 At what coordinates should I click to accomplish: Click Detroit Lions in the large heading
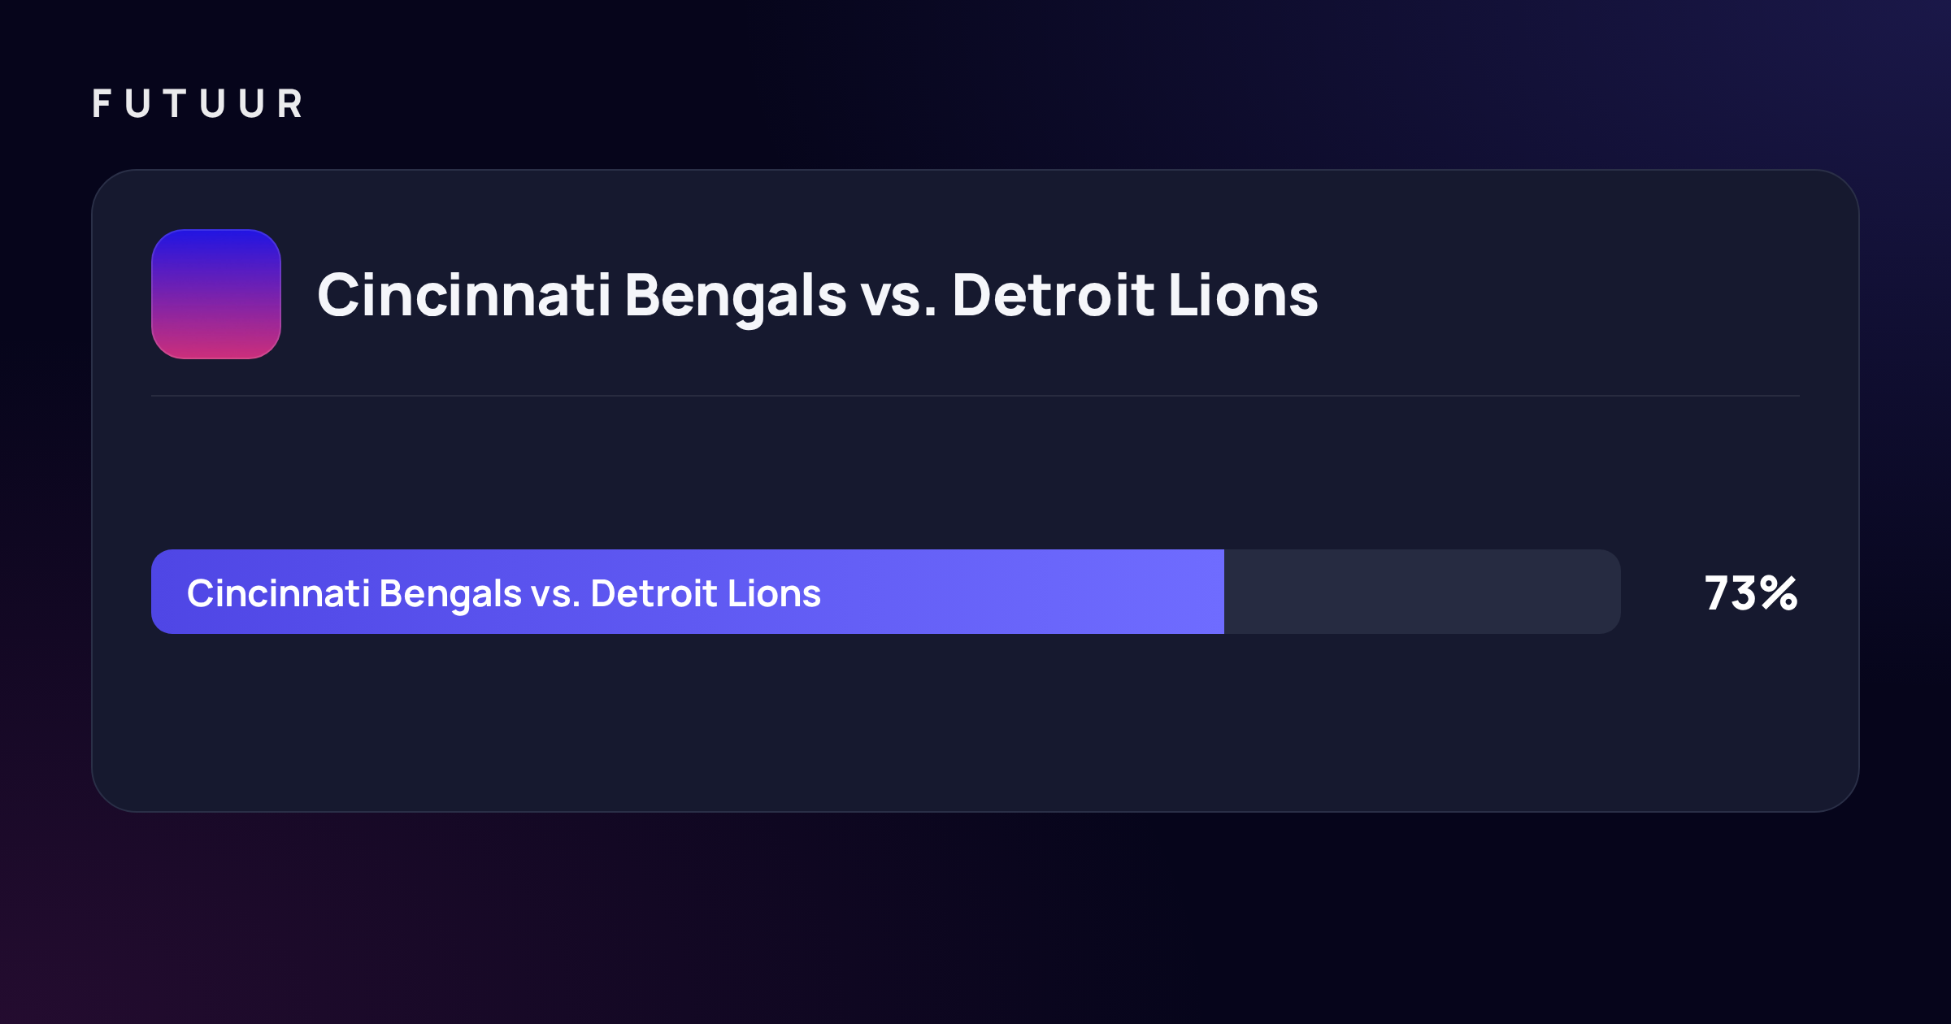(1136, 294)
